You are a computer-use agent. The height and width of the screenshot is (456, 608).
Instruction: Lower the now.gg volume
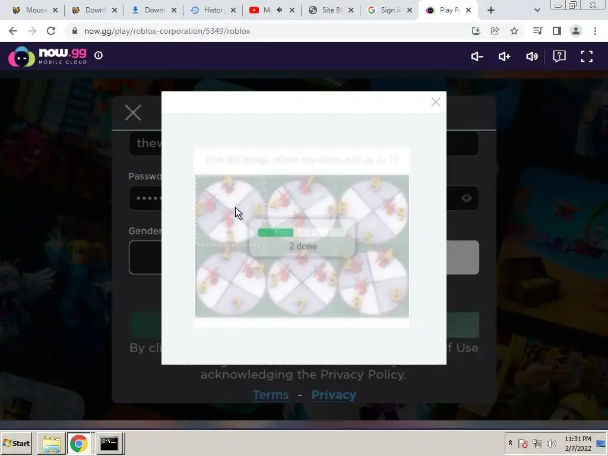click(x=477, y=56)
